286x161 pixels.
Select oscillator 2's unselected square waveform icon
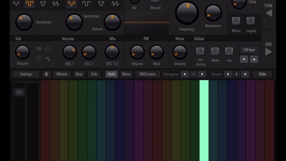point(86,3)
